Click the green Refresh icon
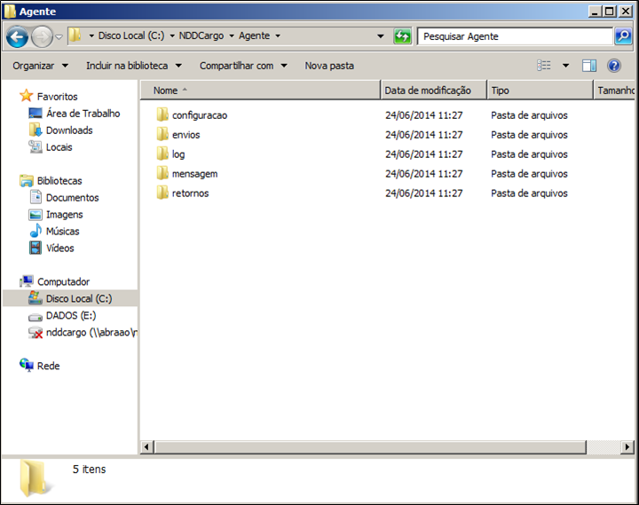 click(402, 36)
